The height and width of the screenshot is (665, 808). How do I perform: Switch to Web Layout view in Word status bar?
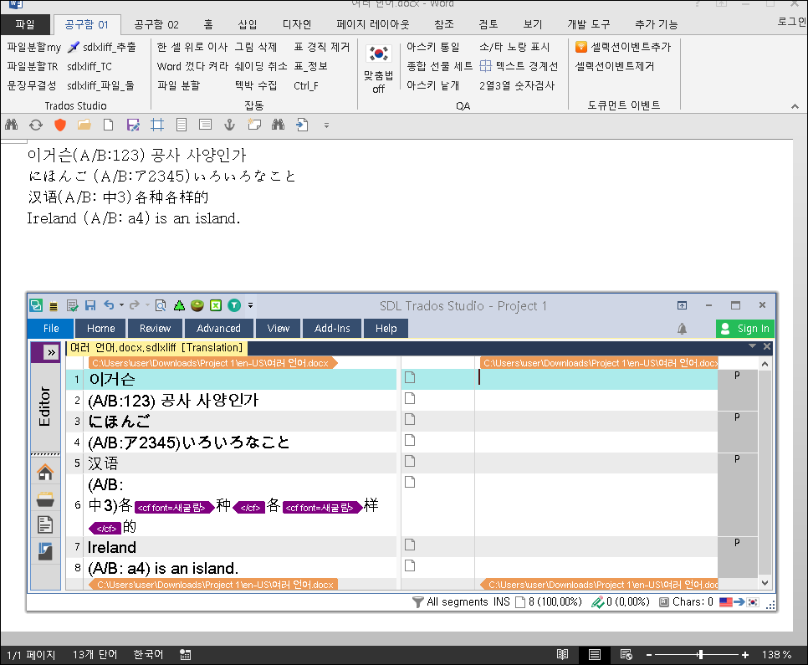click(x=626, y=655)
